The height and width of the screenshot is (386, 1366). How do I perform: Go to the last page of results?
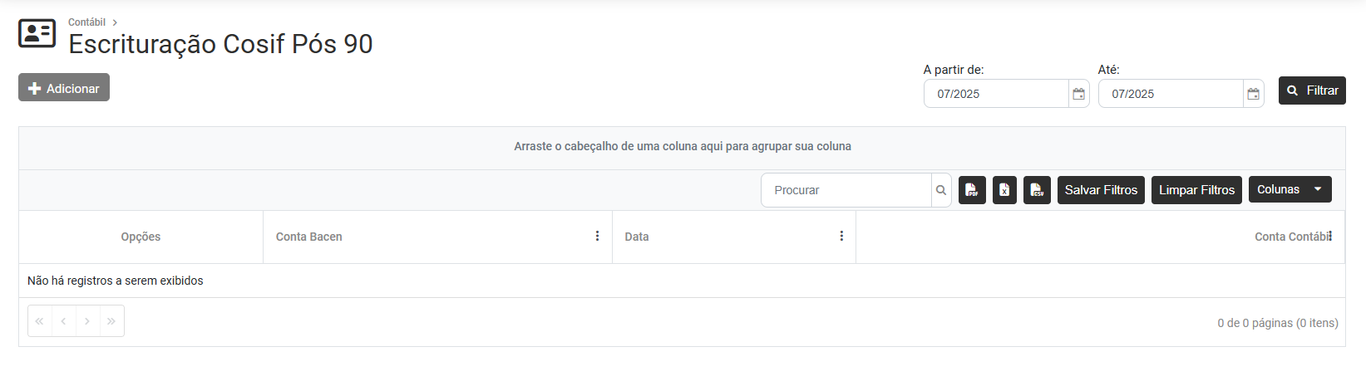(111, 321)
